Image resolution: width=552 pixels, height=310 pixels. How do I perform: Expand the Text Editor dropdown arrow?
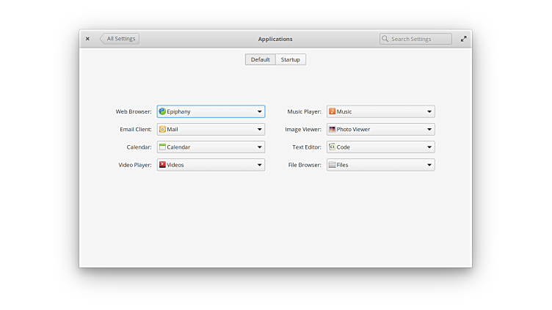429,147
